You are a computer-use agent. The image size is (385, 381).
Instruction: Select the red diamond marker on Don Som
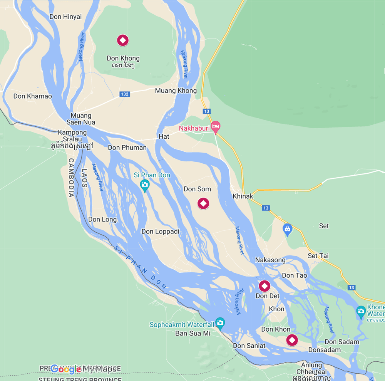click(203, 203)
